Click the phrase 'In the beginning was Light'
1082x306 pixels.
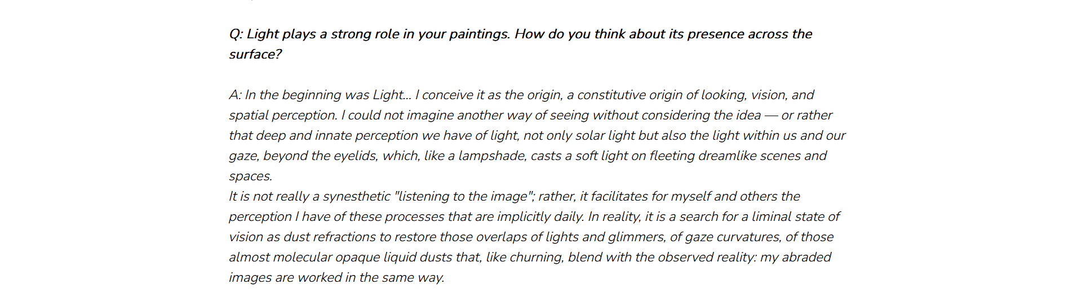click(325, 95)
